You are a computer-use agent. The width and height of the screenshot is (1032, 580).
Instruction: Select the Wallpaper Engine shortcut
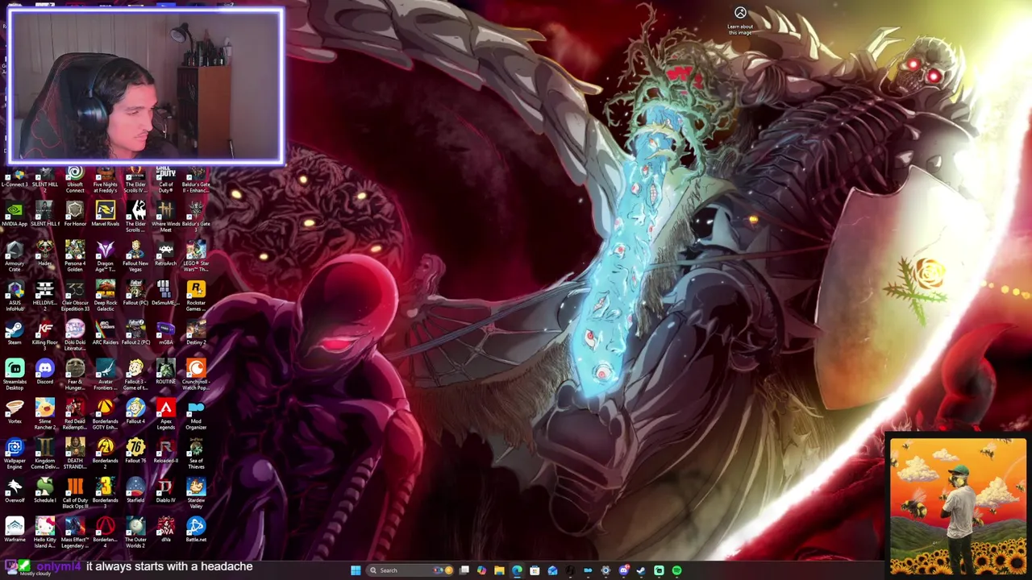click(x=15, y=454)
